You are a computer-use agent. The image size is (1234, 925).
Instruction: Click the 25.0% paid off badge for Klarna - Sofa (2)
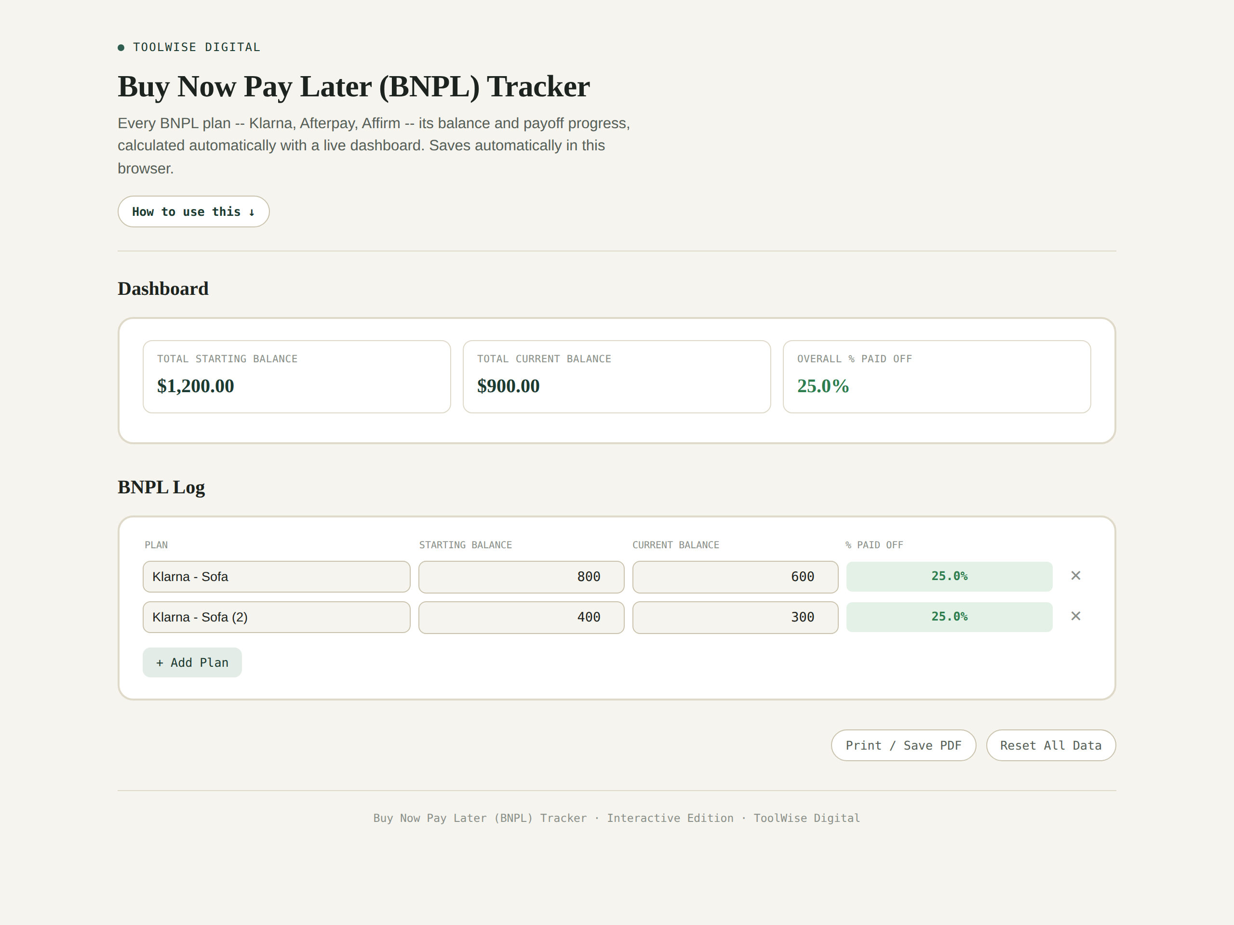click(949, 617)
